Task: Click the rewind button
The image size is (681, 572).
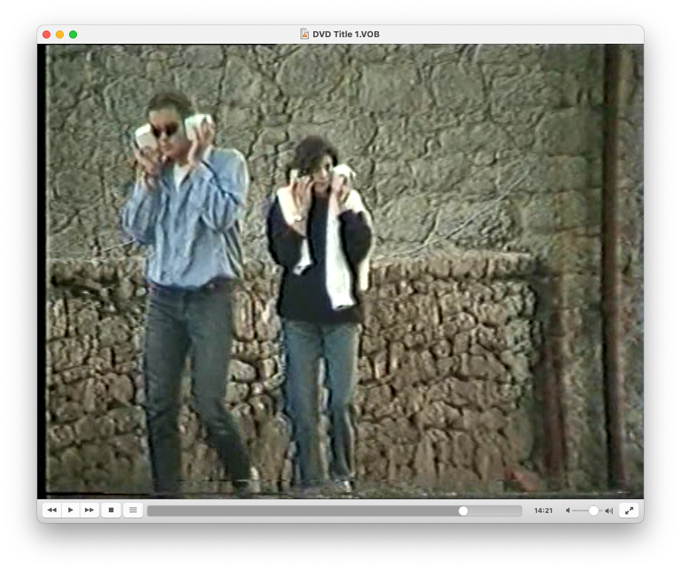Action: [52, 510]
